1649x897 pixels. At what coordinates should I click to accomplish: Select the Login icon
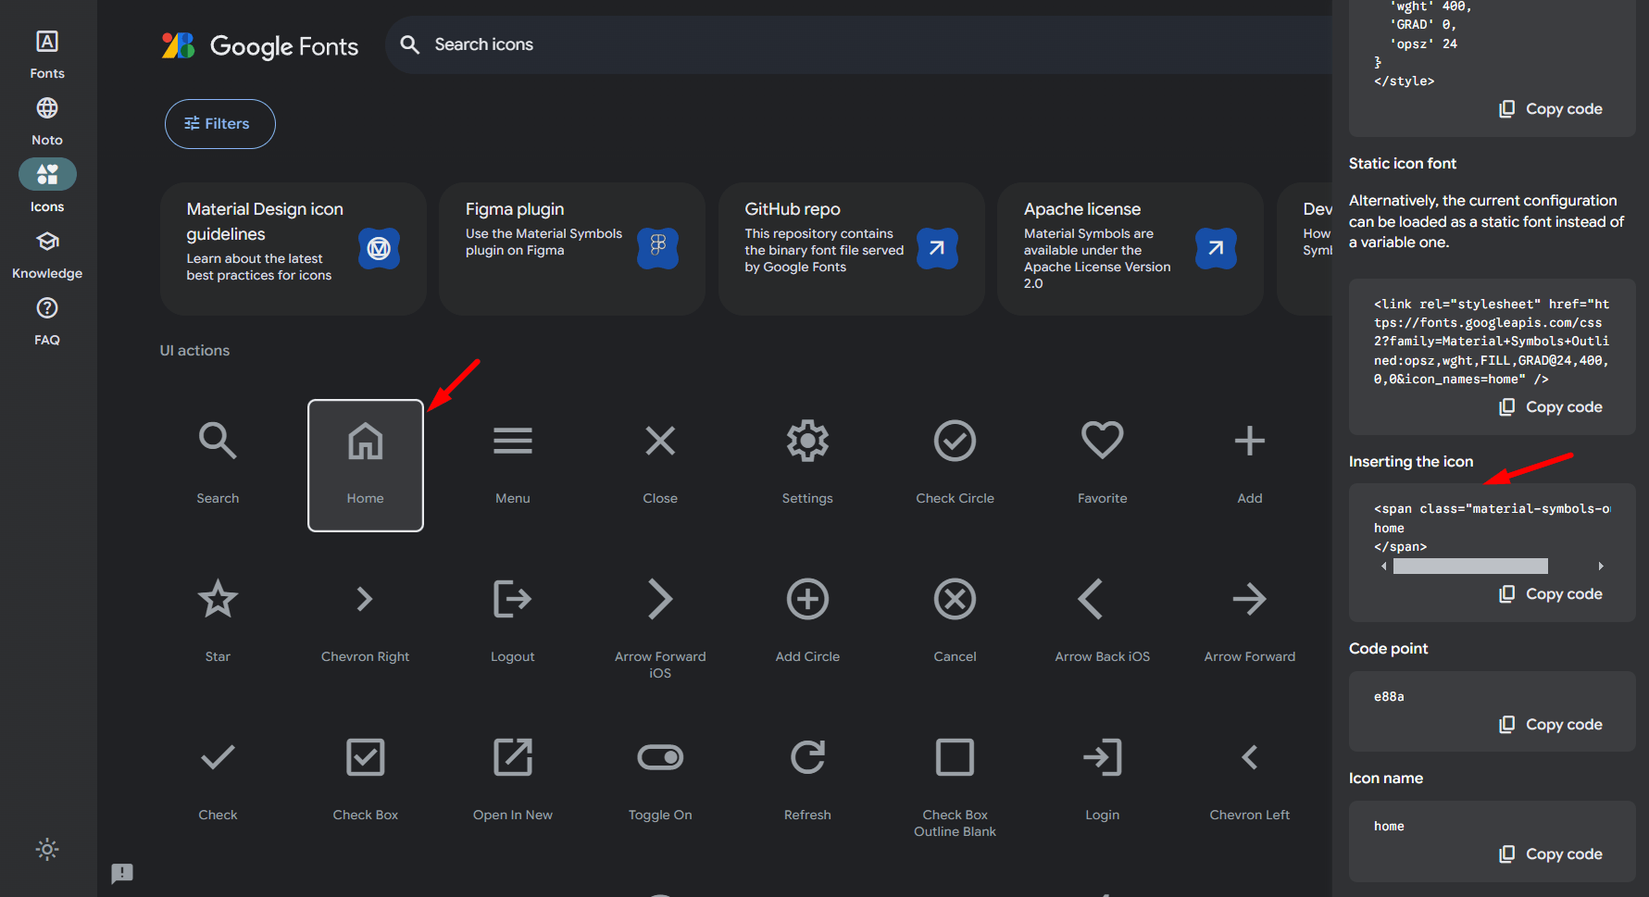pyautogui.click(x=1102, y=781)
